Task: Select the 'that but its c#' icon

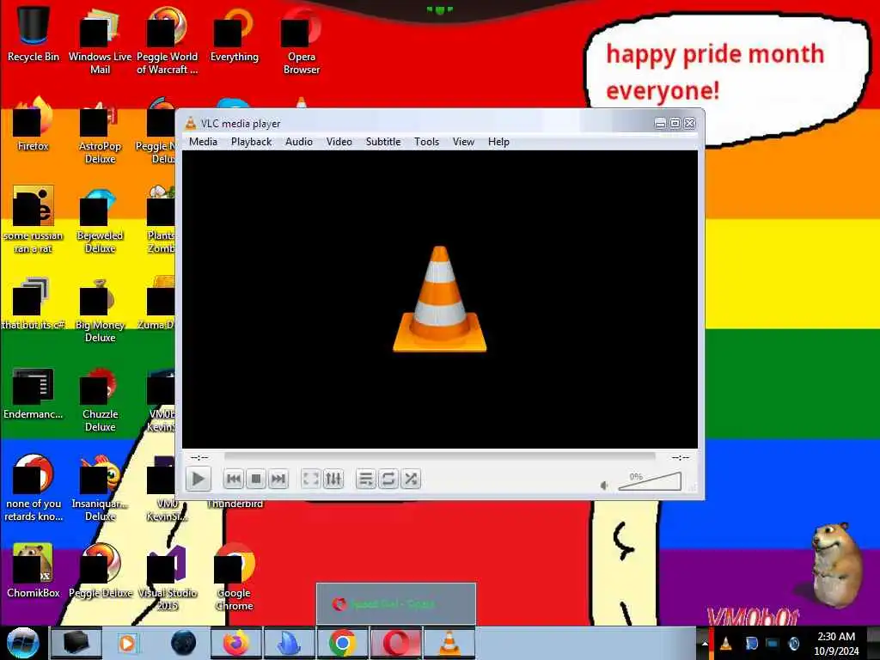Action: click(x=34, y=303)
